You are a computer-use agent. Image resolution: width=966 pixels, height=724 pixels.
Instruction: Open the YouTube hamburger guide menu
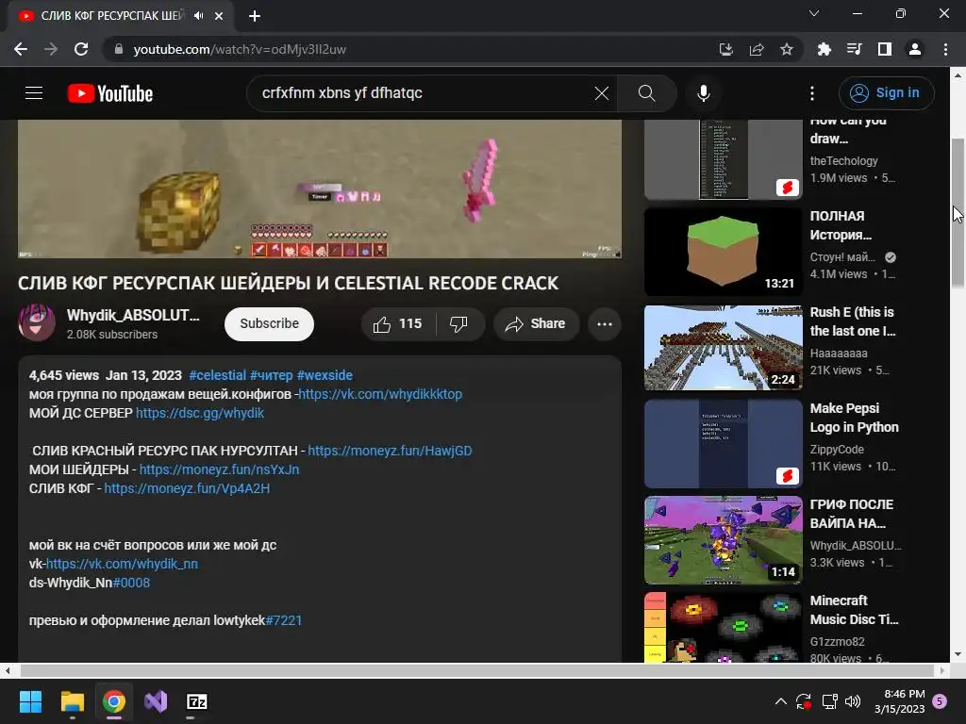pyautogui.click(x=34, y=93)
